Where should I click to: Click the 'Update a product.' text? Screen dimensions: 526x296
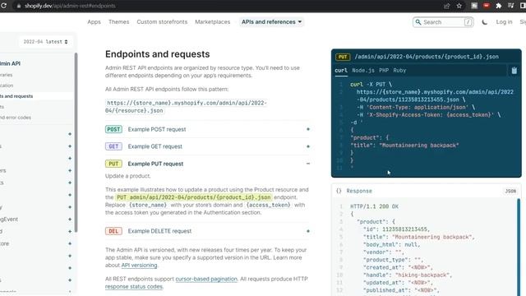(x=128, y=176)
